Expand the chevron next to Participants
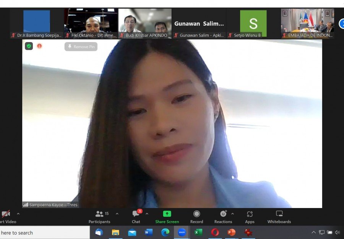The height and width of the screenshot is (239, 344). [x=117, y=214]
